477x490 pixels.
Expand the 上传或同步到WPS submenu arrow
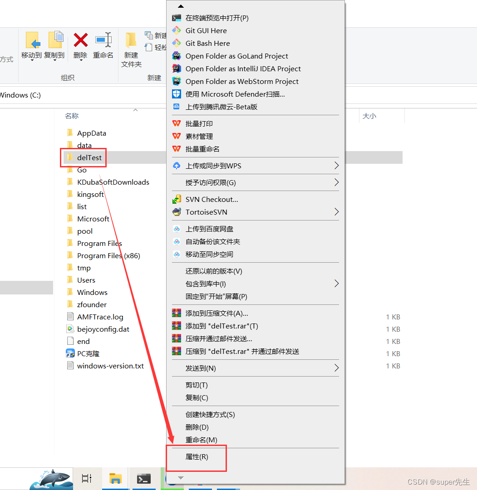click(336, 166)
